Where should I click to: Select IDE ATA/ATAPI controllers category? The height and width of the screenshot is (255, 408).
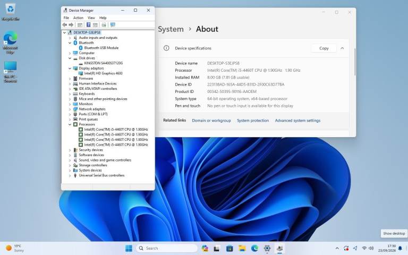(x=98, y=89)
